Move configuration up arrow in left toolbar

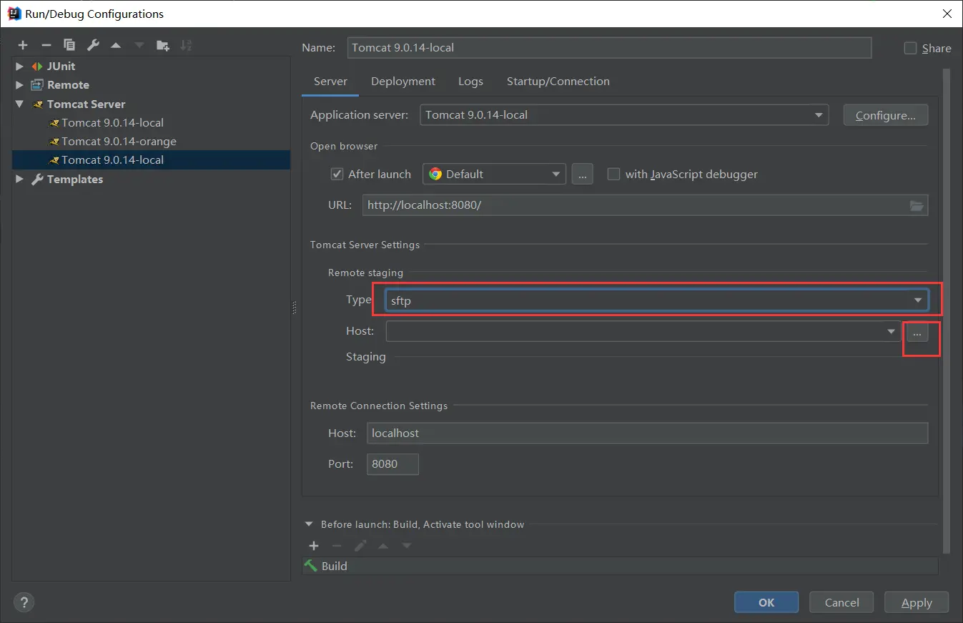point(116,45)
